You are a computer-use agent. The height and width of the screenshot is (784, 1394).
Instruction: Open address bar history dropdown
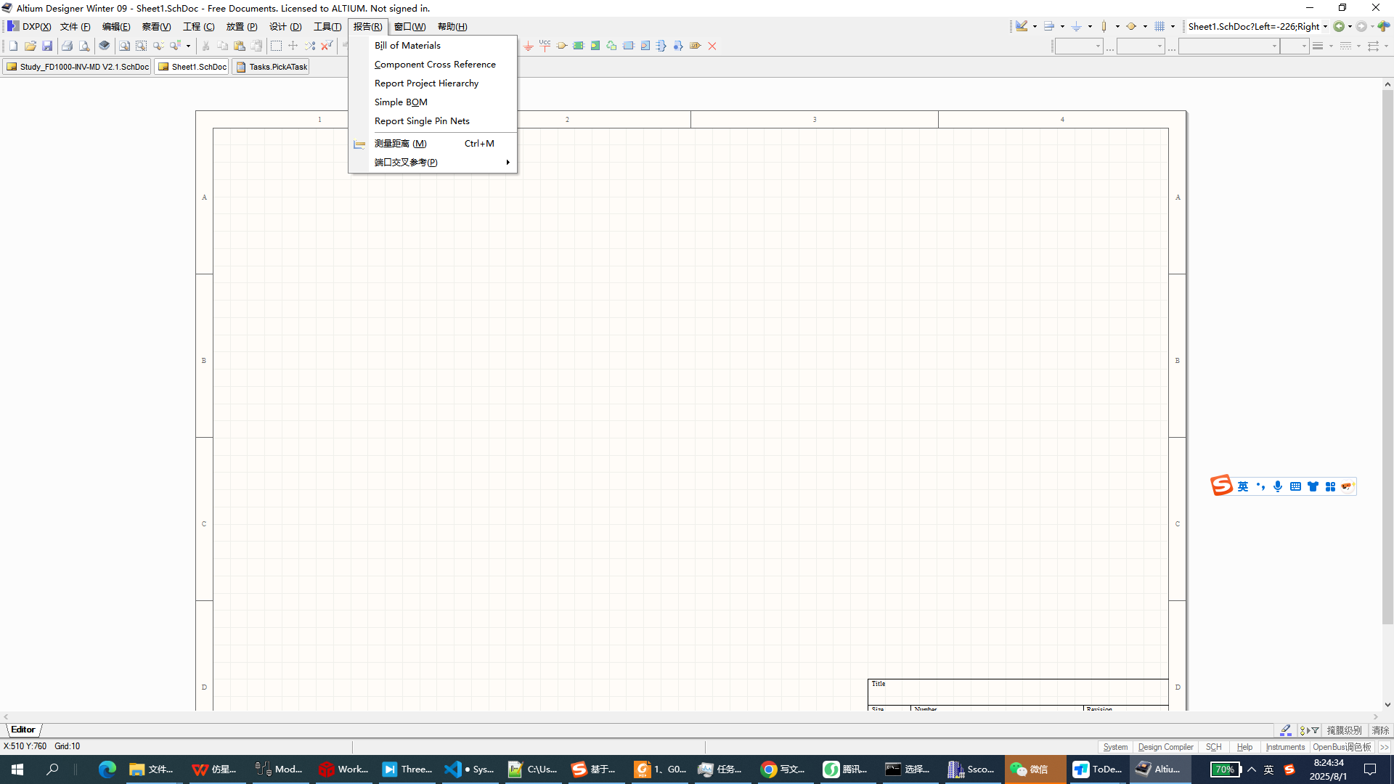(1326, 27)
